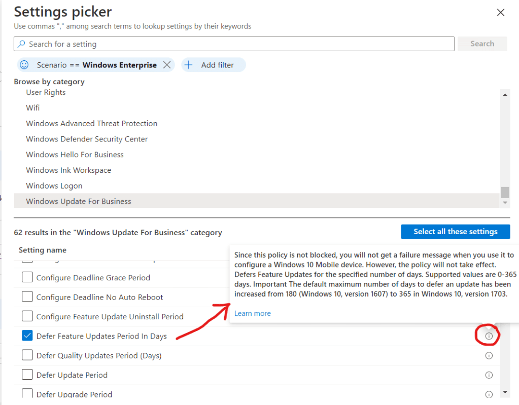Open the Learn more link in tooltip
This screenshot has height=405, width=519.
pos(252,313)
